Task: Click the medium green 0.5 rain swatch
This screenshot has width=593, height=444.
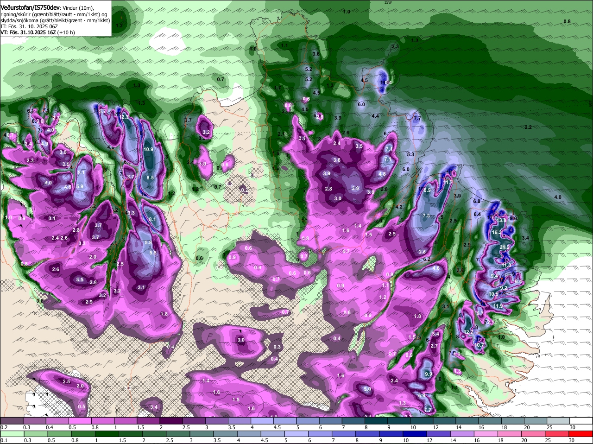Action: (x=58, y=433)
